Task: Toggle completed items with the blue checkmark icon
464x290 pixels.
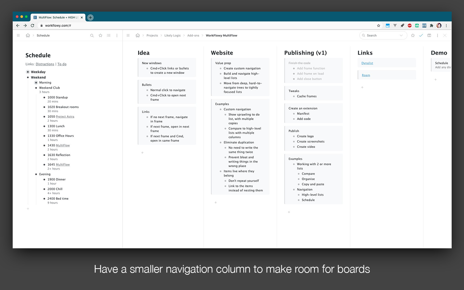Action: coord(421,35)
